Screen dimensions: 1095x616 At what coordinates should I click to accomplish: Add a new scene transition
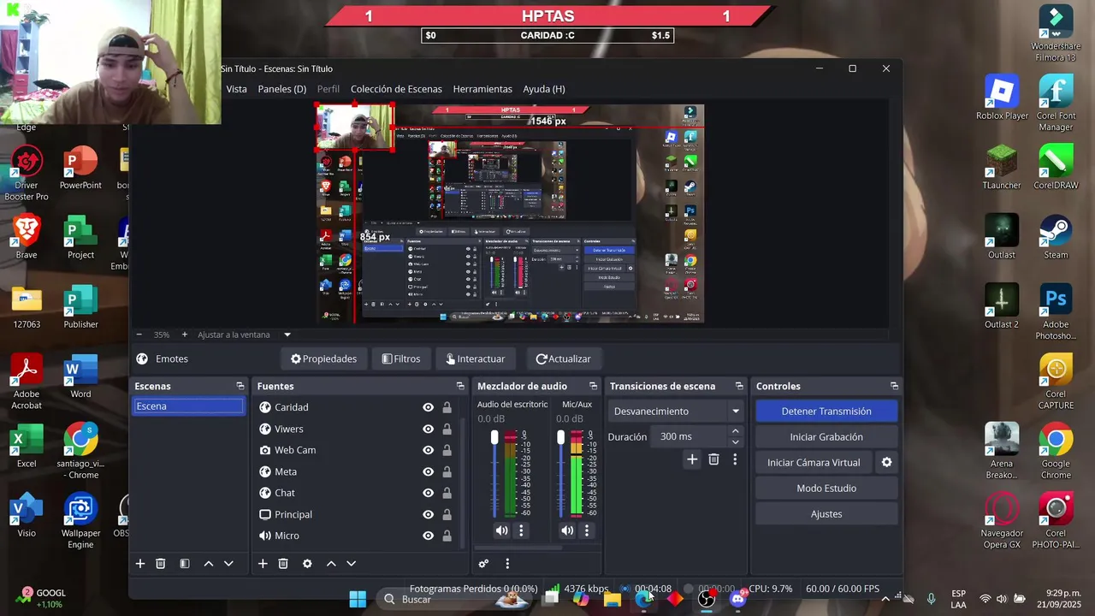(692, 459)
